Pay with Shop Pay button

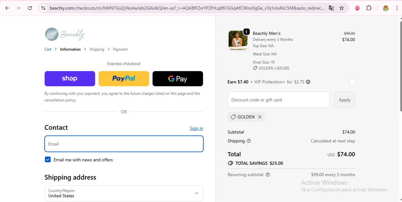pyautogui.click(x=70, y=78)
